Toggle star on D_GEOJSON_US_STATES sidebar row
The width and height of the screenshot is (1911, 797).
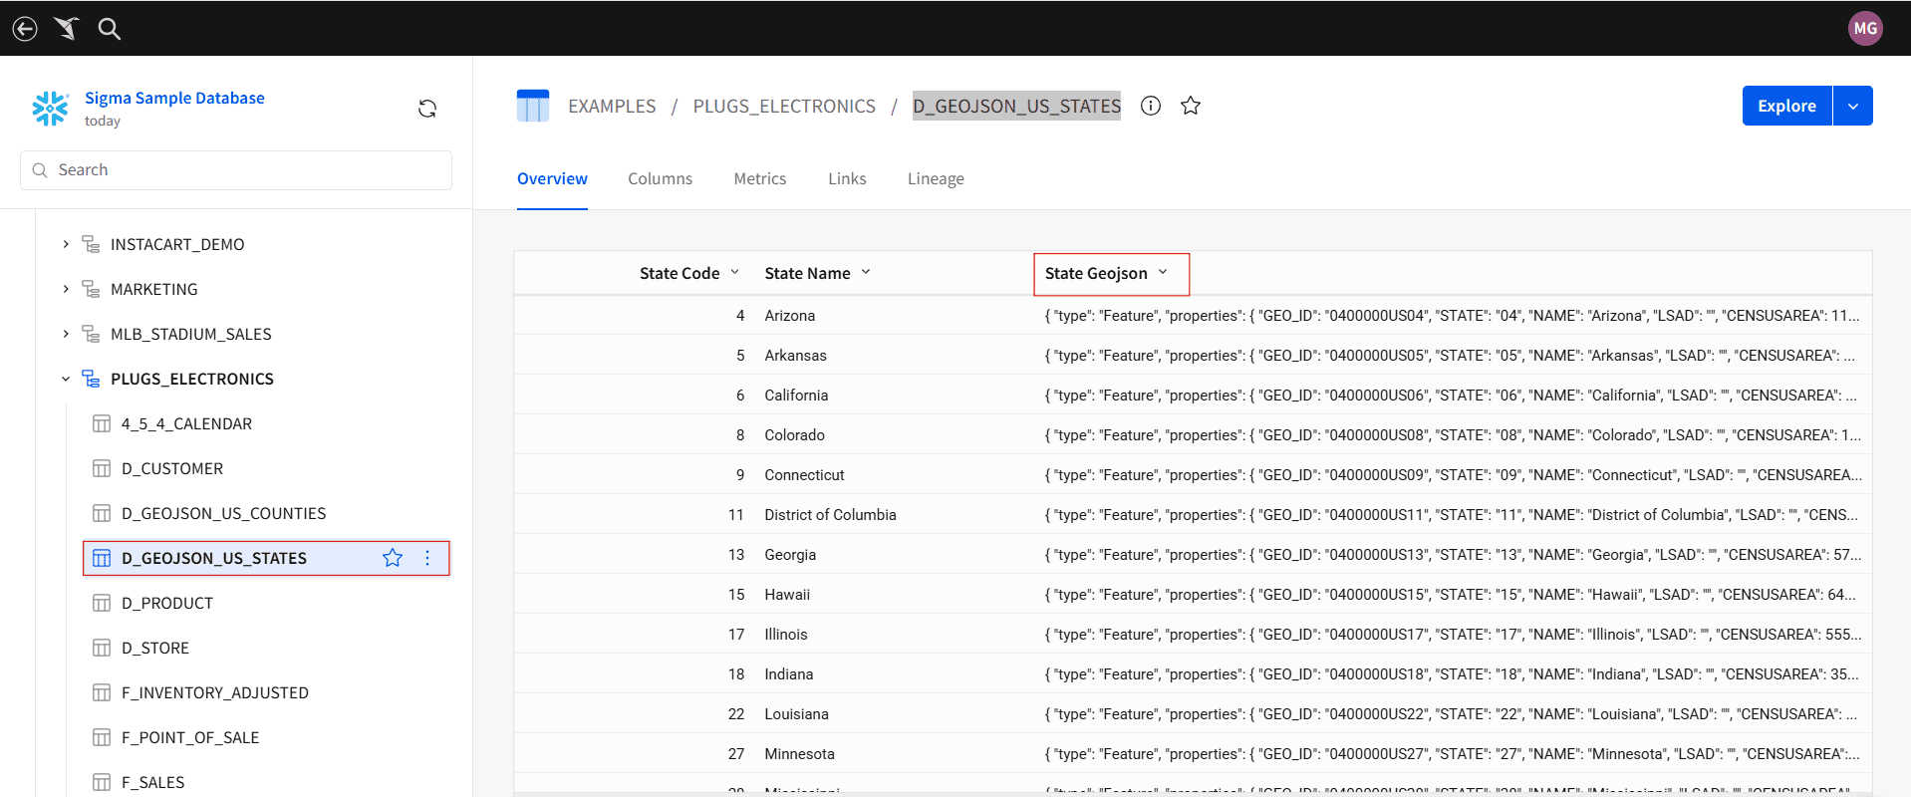393,558
